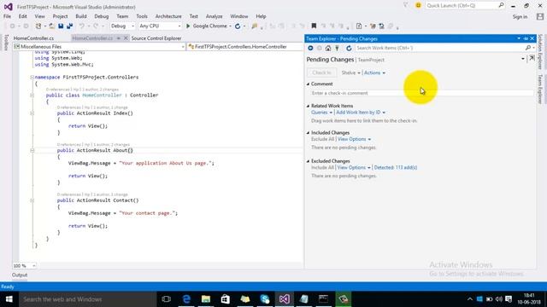Open the Miscellaneous Files dropdown
This screenshot has height=307, width=547.
(x=99, y=47)
